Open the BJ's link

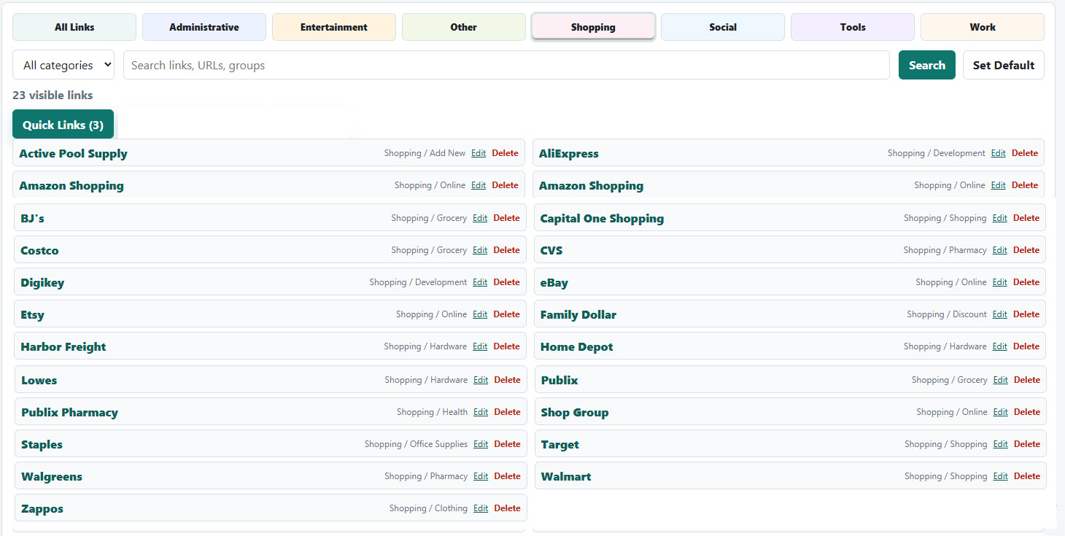(33, 218)
